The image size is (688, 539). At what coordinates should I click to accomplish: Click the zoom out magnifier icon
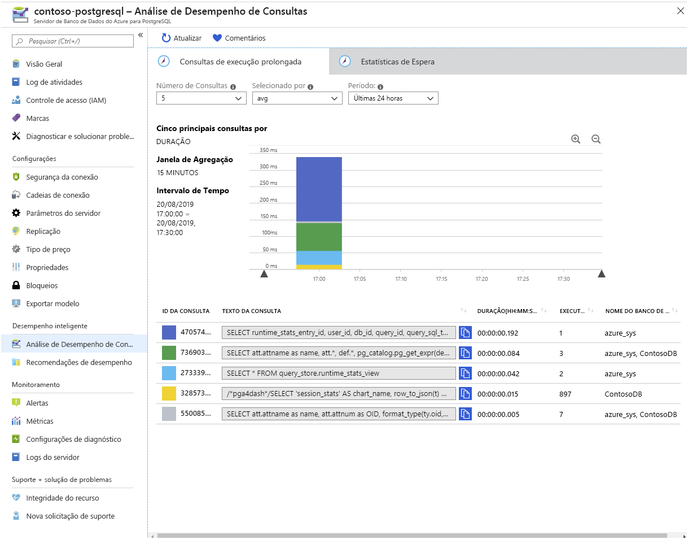click(595, 139)
